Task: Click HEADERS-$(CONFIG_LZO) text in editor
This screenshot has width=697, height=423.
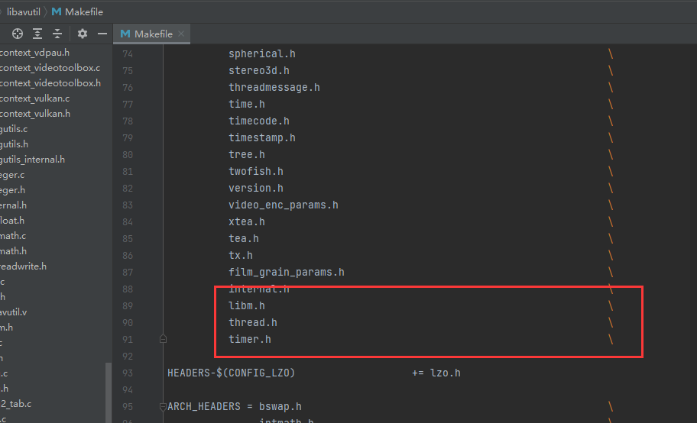Action: point(230,373)
